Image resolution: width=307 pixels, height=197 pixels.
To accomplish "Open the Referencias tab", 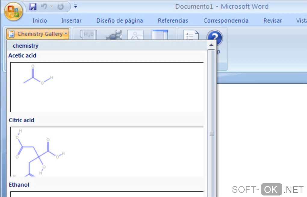I will coord(173,20).
